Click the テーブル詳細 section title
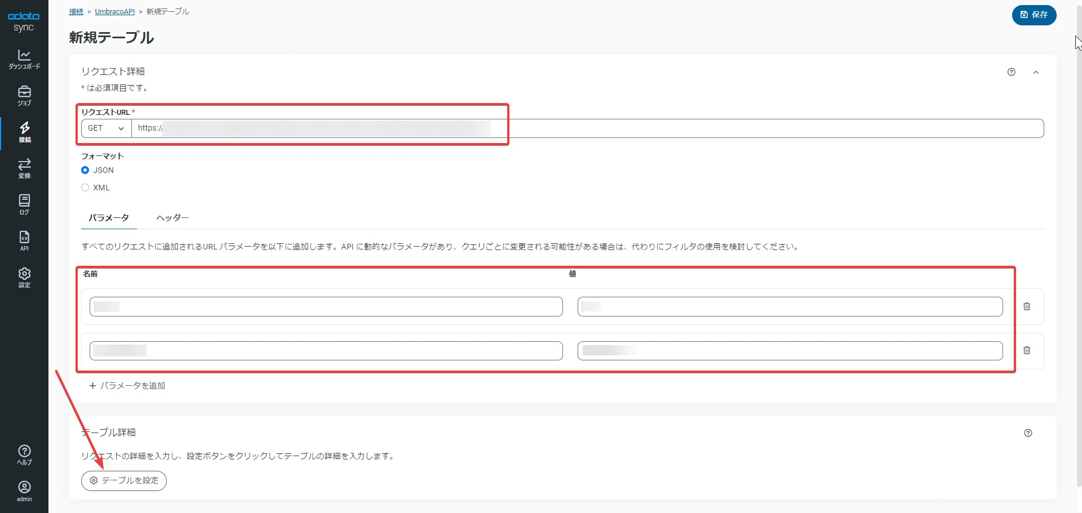Viewport: 1082px width, 513px height. click(108, 432)
